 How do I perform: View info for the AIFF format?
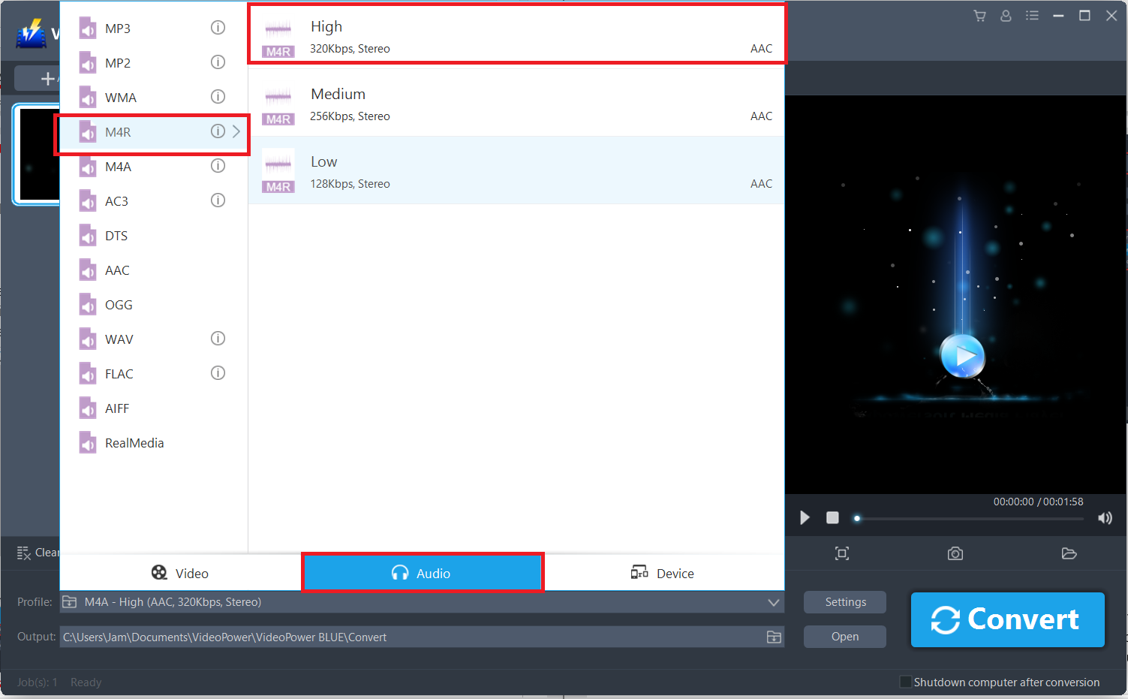pos(218,408)
